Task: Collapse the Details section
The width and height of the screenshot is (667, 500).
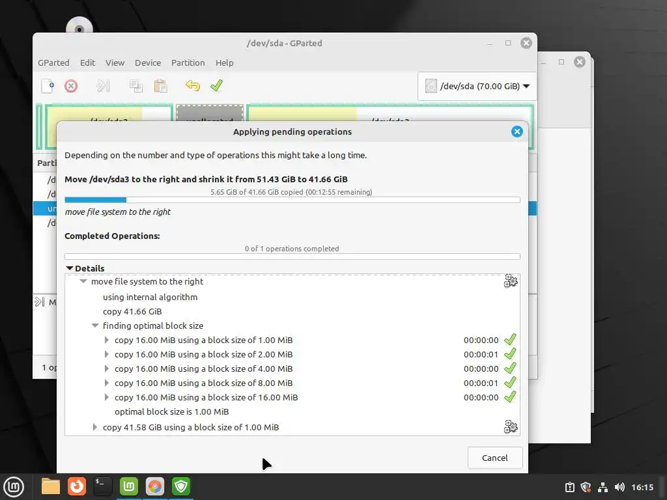Action: point(70,268)
